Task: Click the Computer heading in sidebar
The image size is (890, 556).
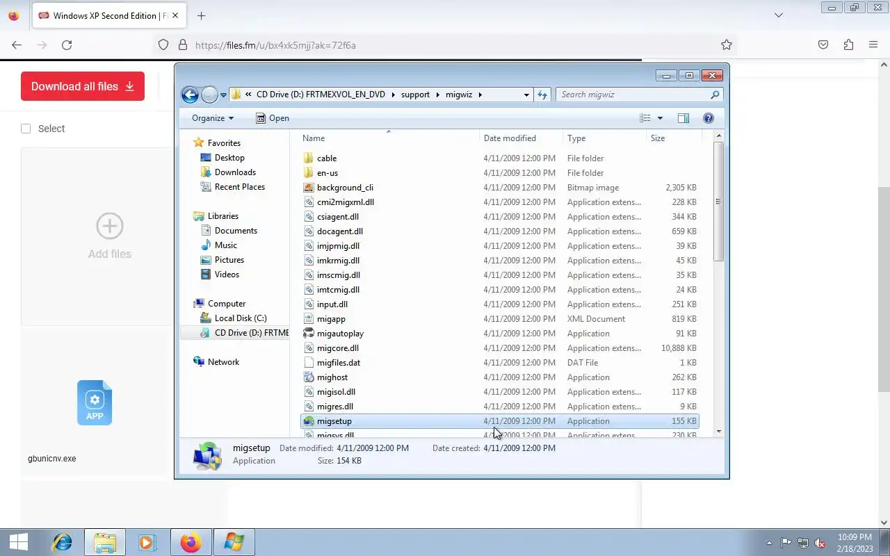Action: click(227, 304)
